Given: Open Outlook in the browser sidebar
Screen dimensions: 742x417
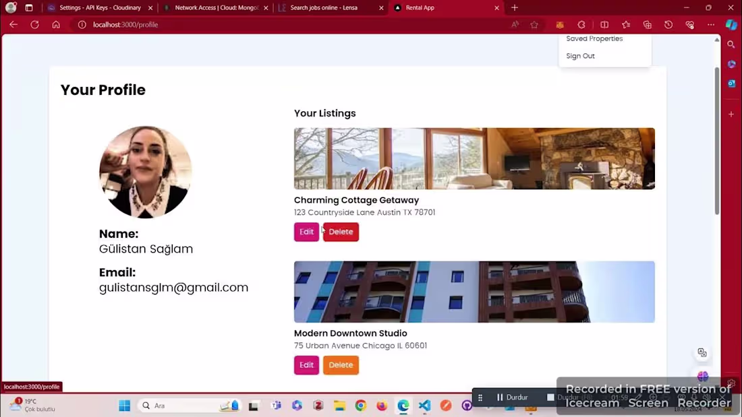Looking at the screenshot, I should (731, 84).
